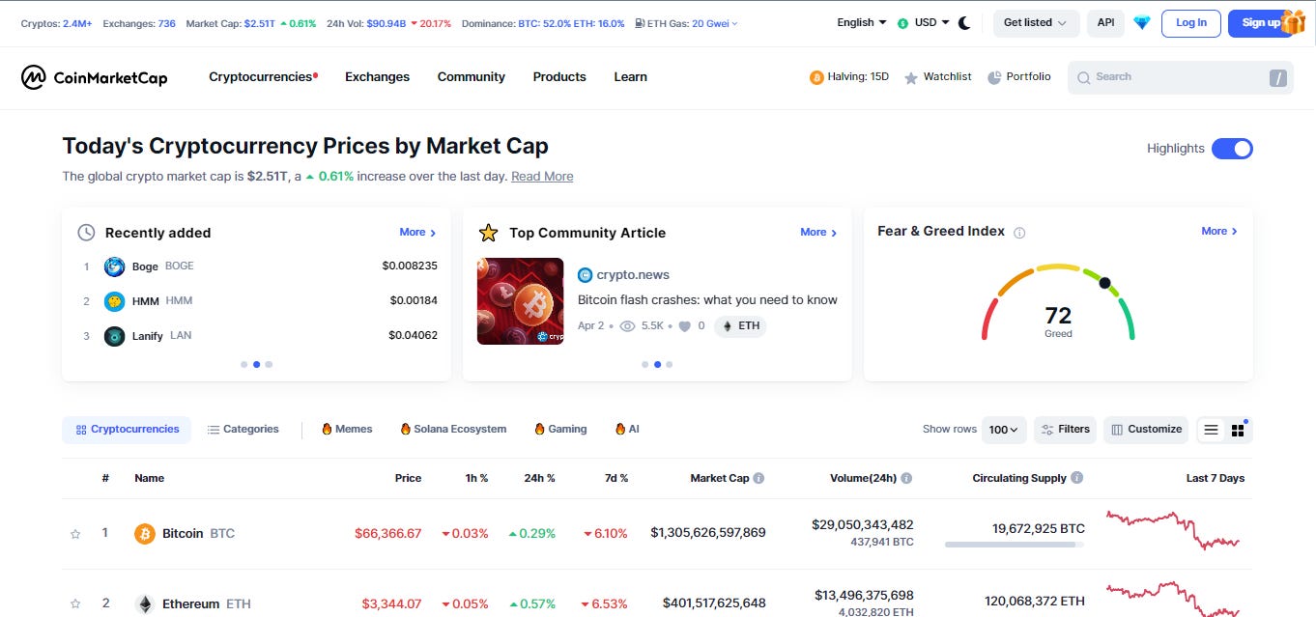The height and width of the screenshot is (617, 1316).
Task: Toggle the Highlights switch
Action: click(1232, 149)
